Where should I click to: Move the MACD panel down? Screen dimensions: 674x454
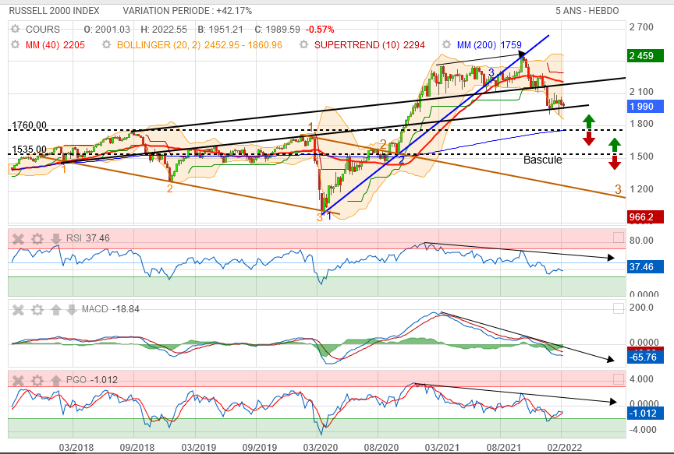71,309
